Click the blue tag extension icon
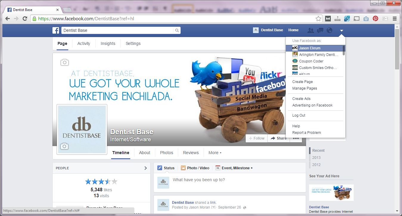The height and width of the screenshot is (216, 402). pos(347,18)
